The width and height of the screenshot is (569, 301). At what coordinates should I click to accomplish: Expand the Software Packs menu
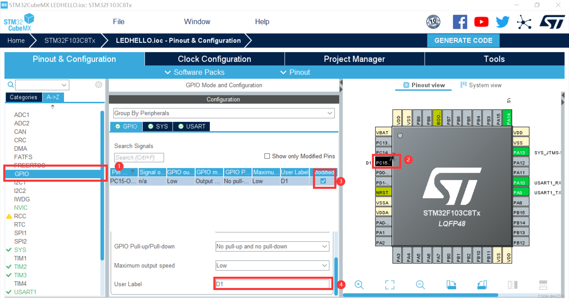(195, 72)
